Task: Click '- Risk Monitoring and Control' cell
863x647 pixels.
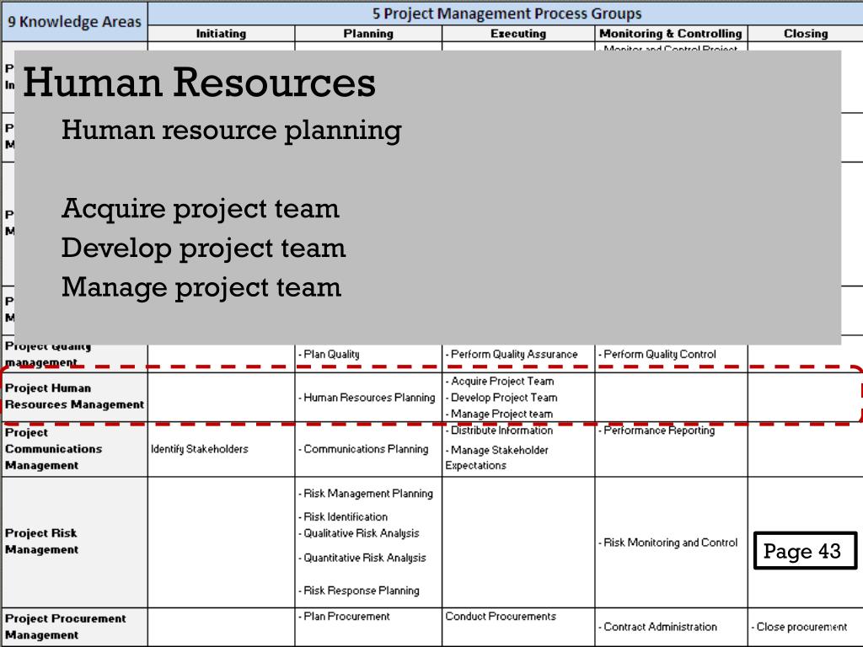Action: pyautogui.click(x=667, y=543)
